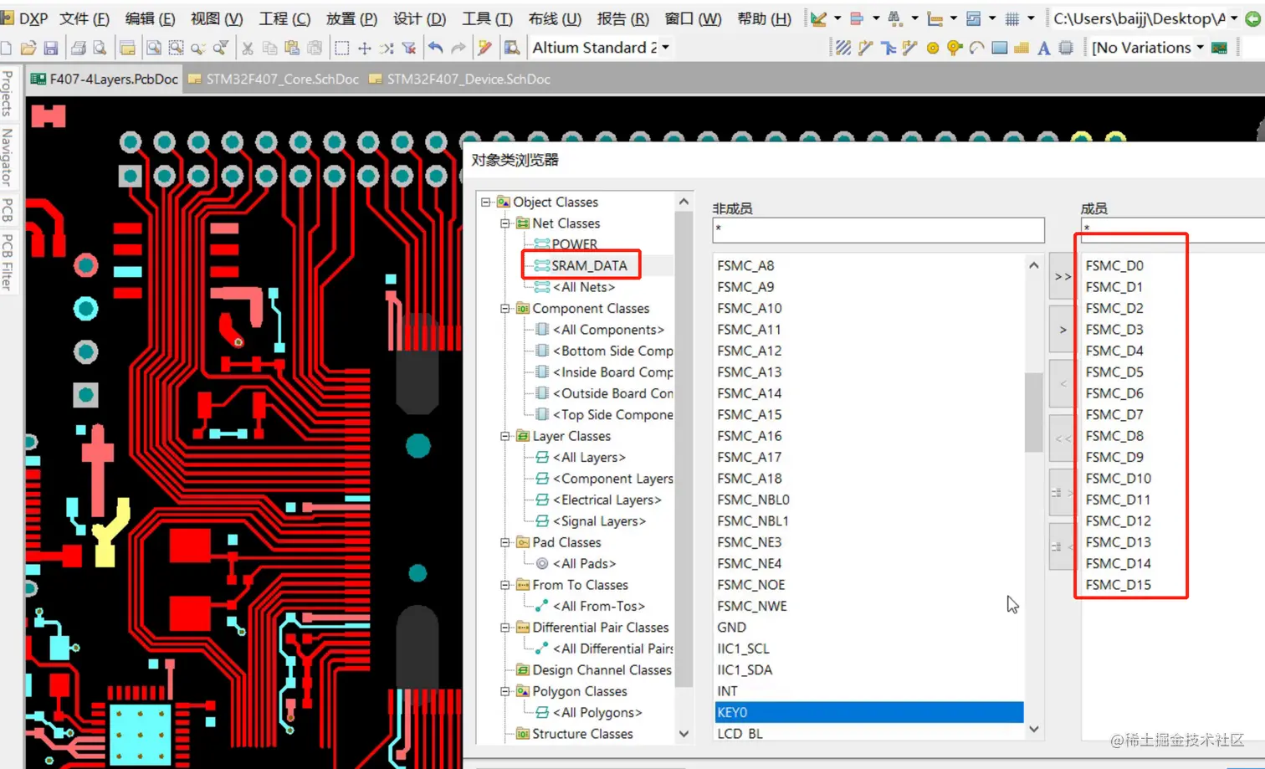The image size is (1265, 769).
Task: Remove all members with the << button
Action: click(1063, 438)
